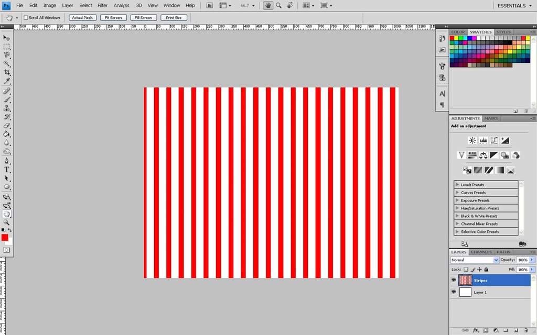
Task: Select the Horizontal Type tool
Action: coord(7,170)
